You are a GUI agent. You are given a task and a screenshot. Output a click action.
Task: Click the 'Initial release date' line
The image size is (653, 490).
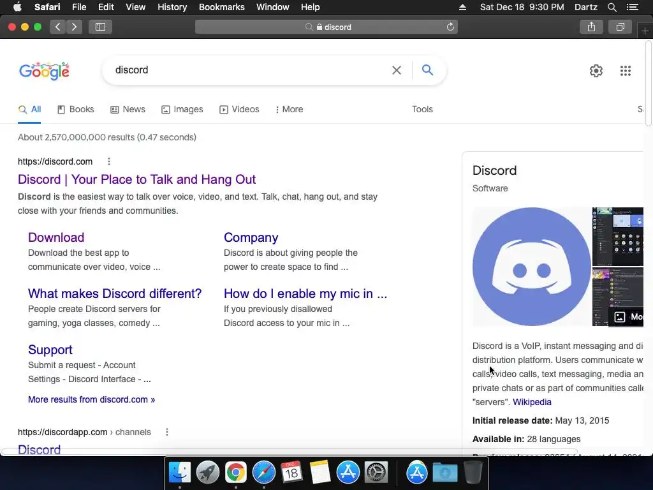click(541, 420)
